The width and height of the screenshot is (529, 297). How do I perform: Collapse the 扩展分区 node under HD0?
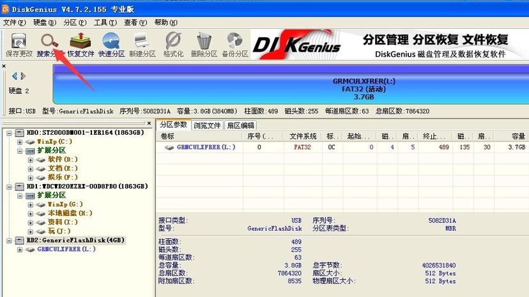click(x=20, y=151)
